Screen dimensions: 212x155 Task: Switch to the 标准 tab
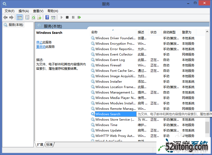[x=49, y=145]
